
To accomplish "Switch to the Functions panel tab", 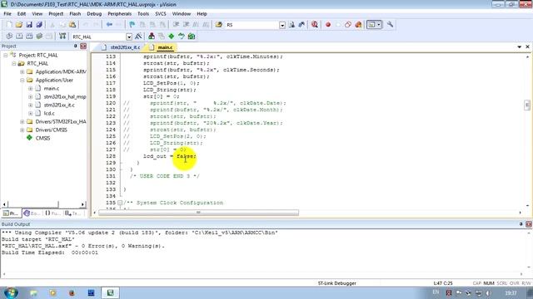I will [52, 213].
